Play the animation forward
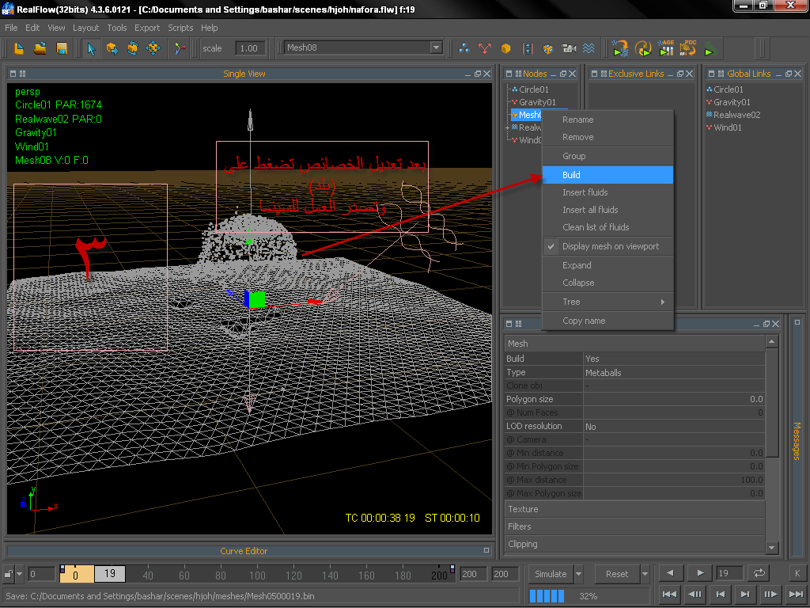Image resolution: width=810 pixels, height=608 pixels. click(700, 573)
